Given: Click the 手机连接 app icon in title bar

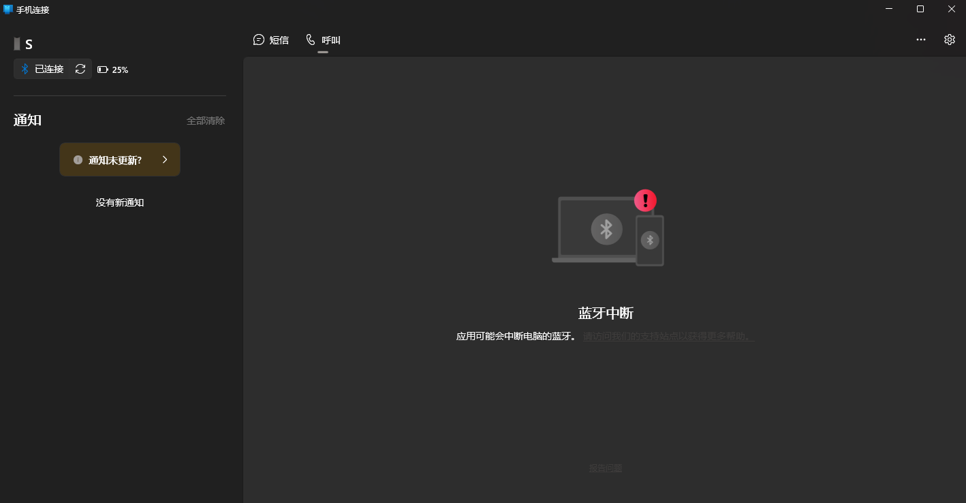Looking at the screenshot, I should pyautogui.click(x=8, y=10).
